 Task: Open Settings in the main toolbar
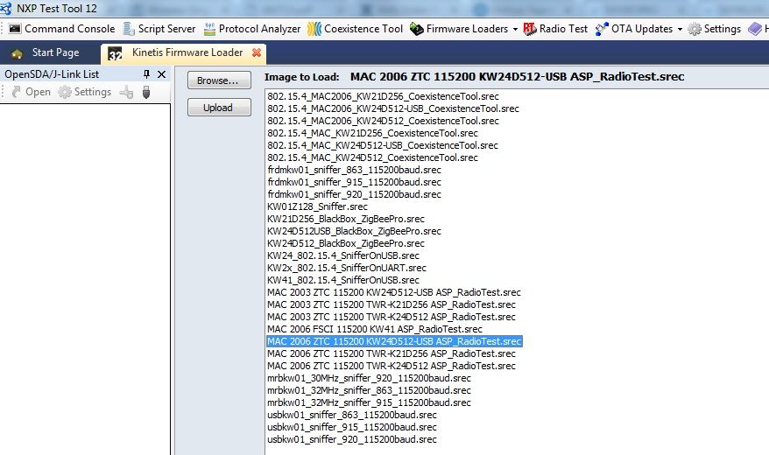715,29
